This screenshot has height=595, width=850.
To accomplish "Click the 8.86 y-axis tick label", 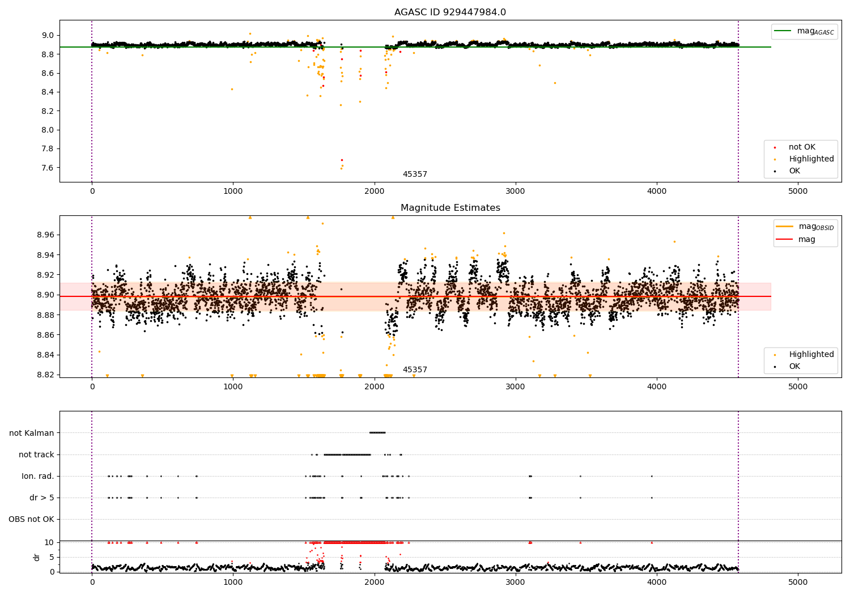I will (x=45, y=335).
